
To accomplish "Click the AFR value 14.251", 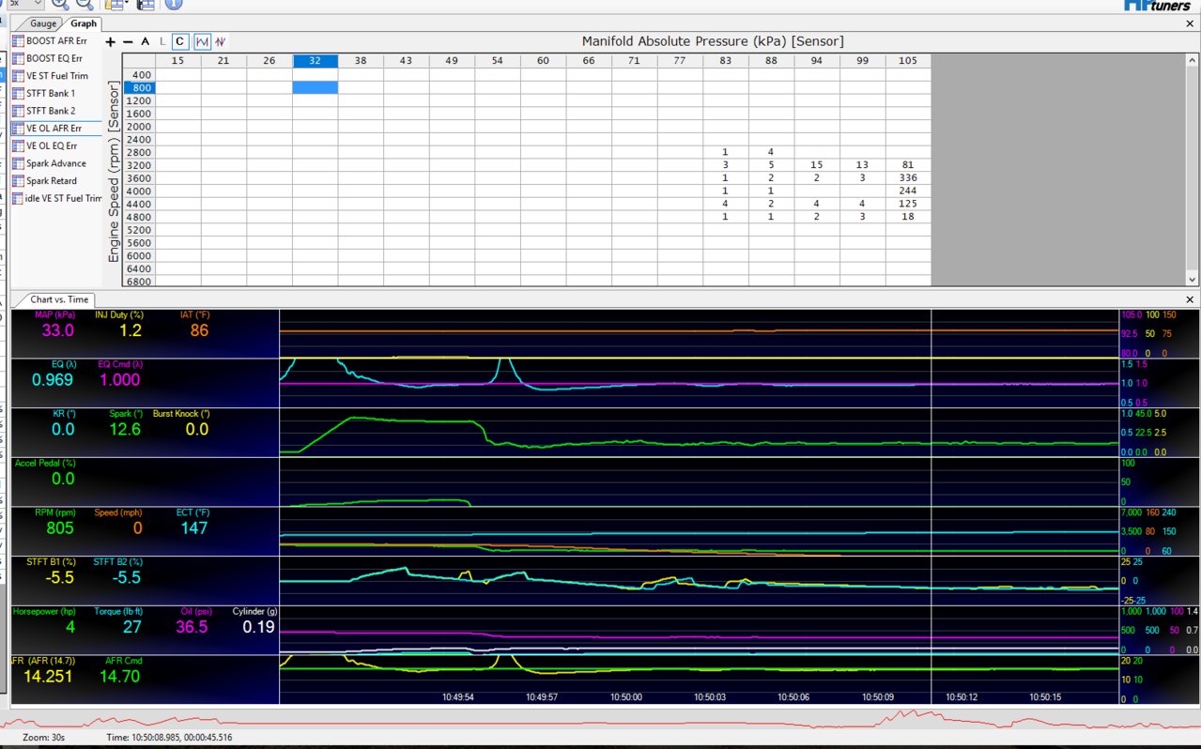I will pos(48,676).
